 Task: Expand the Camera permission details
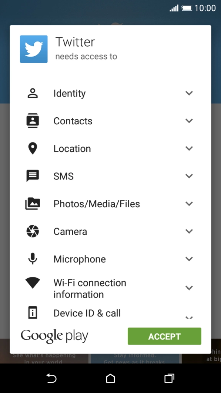click(189, 231)
